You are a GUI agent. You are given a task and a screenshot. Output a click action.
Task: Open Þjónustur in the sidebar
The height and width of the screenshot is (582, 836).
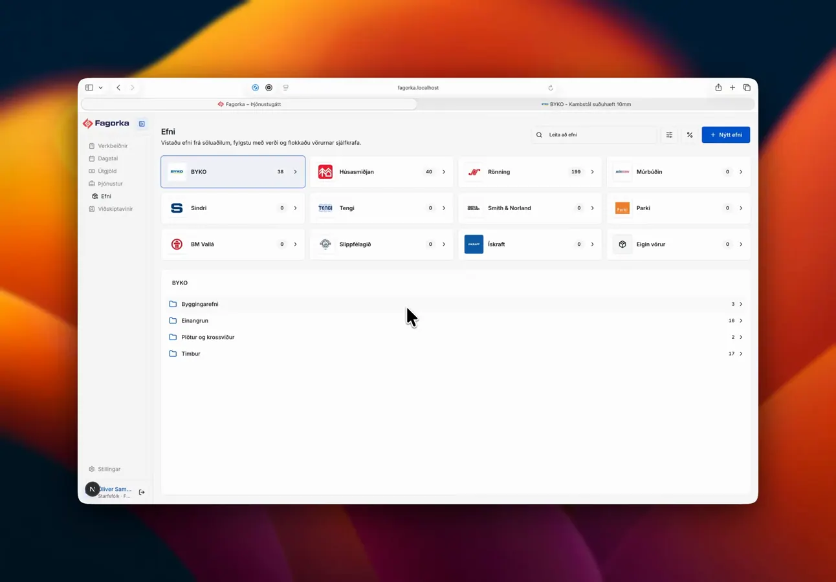pos(106,184)
